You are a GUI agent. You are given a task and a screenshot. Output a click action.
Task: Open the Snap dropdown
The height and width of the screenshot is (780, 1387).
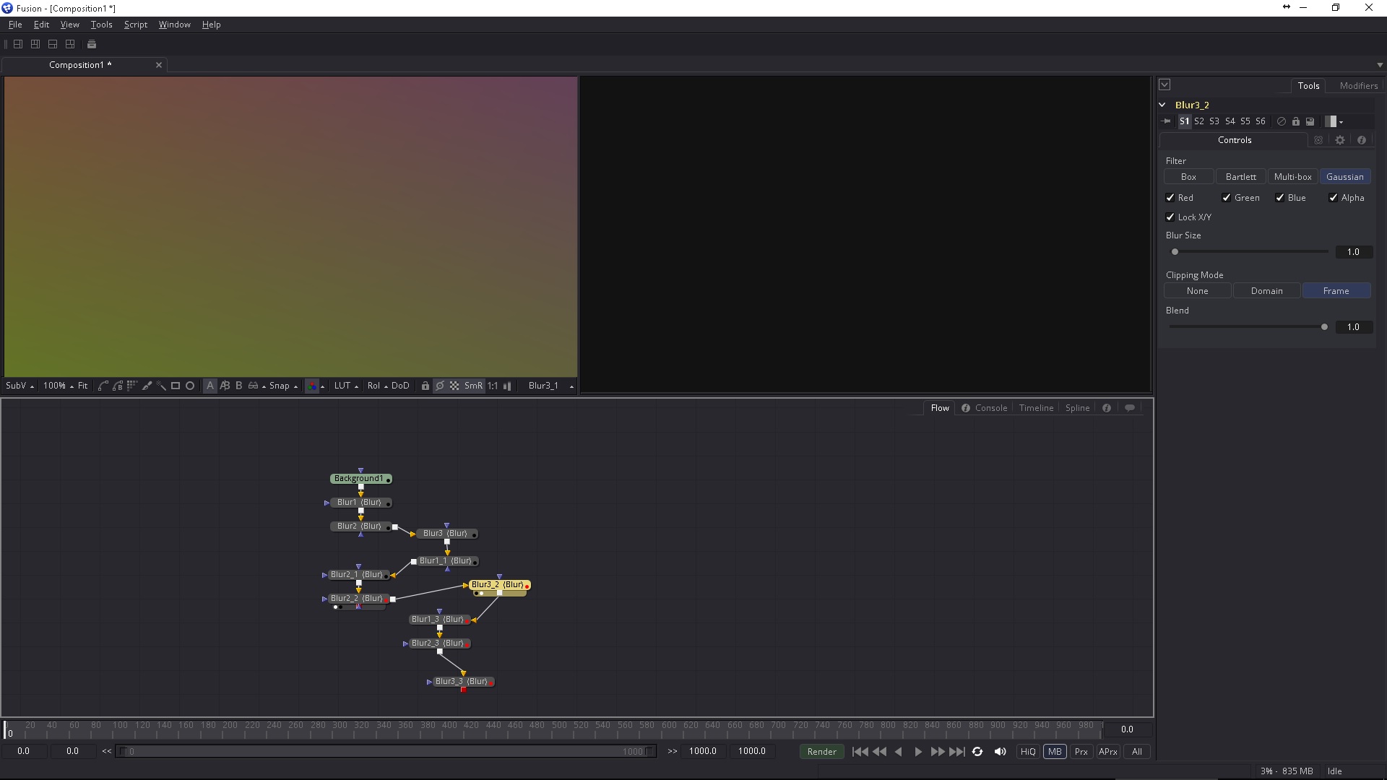283,386
